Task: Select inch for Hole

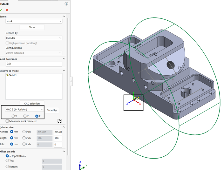Action: (24, 144)
